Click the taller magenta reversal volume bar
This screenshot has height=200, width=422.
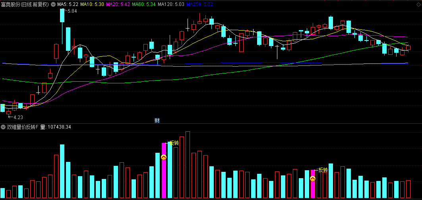click(x=164, y=170)
